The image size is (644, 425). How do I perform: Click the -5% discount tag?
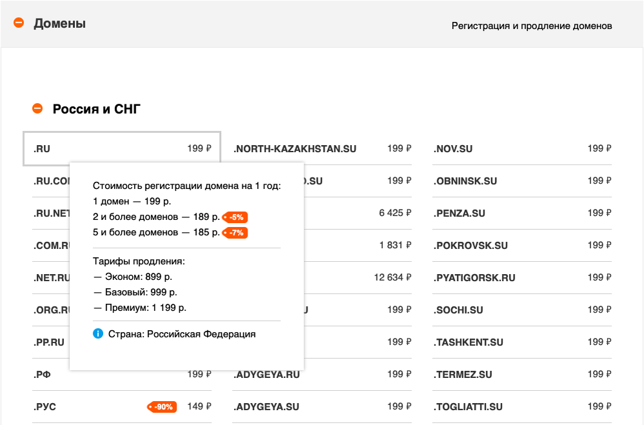coord(235,217)
